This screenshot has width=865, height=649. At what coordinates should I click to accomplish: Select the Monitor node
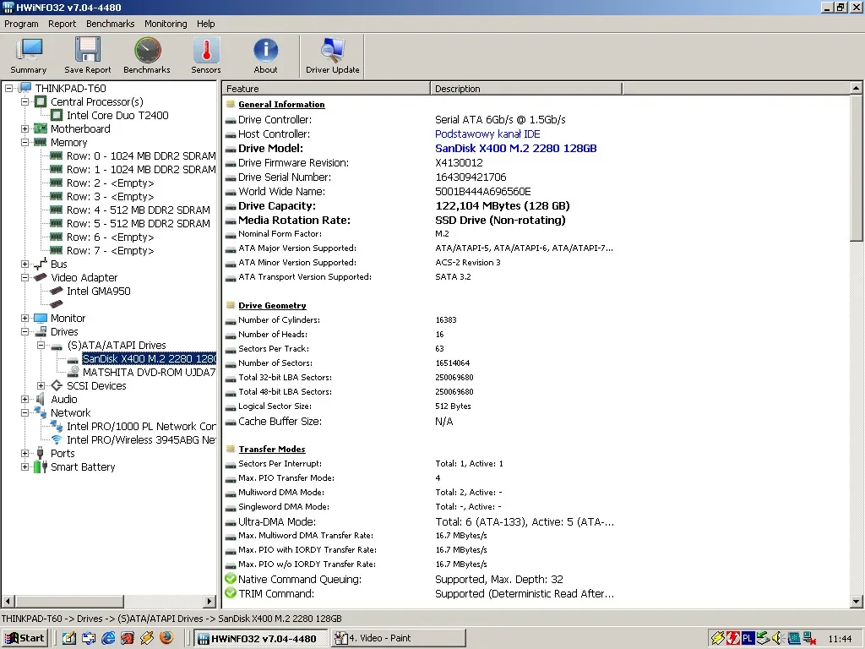68,318
